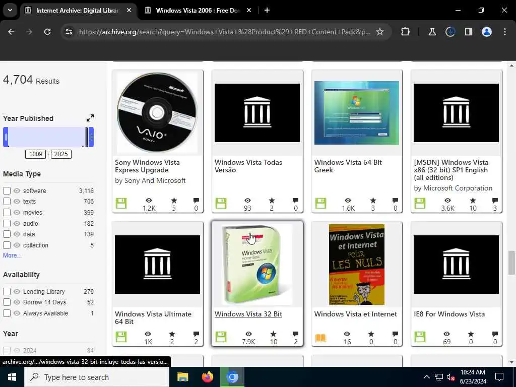Open Windows Vista Todas Versão title

pos(248,166)
